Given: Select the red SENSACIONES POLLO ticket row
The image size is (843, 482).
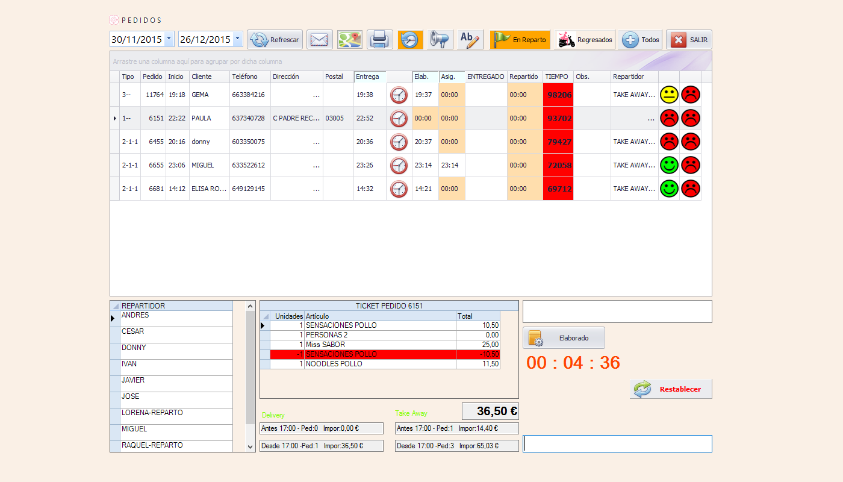Looking at the screenshot, I should point(379,354).
